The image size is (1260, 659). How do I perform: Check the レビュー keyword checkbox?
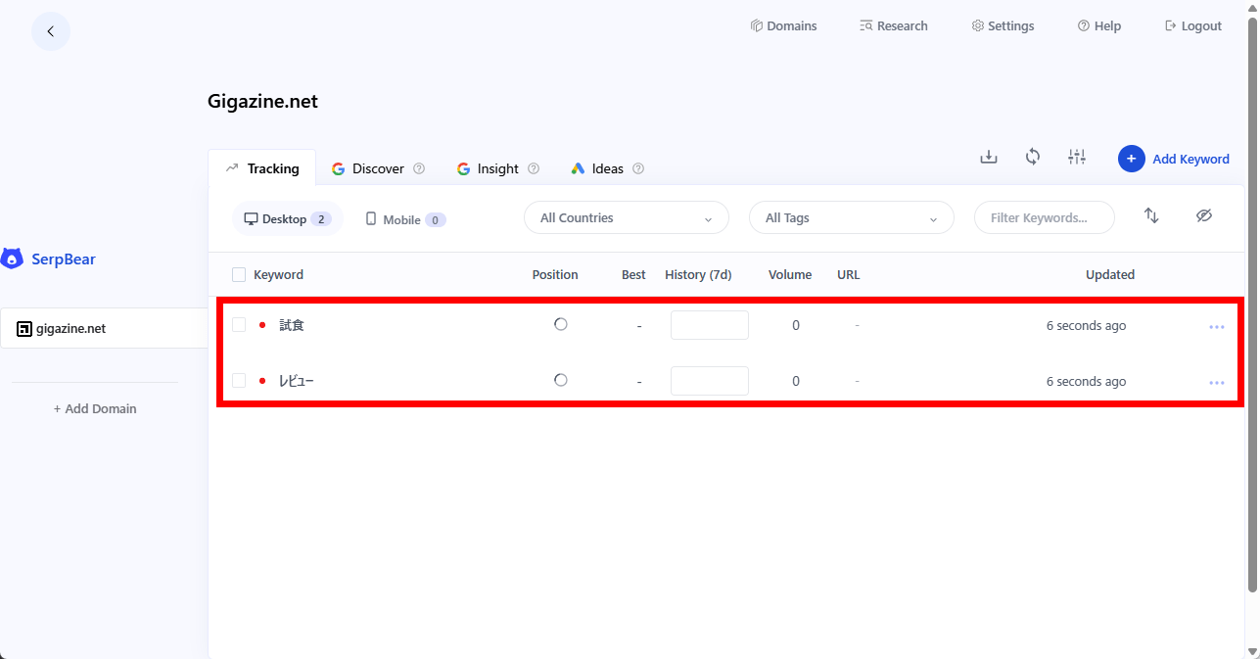(x=239, y=381)
